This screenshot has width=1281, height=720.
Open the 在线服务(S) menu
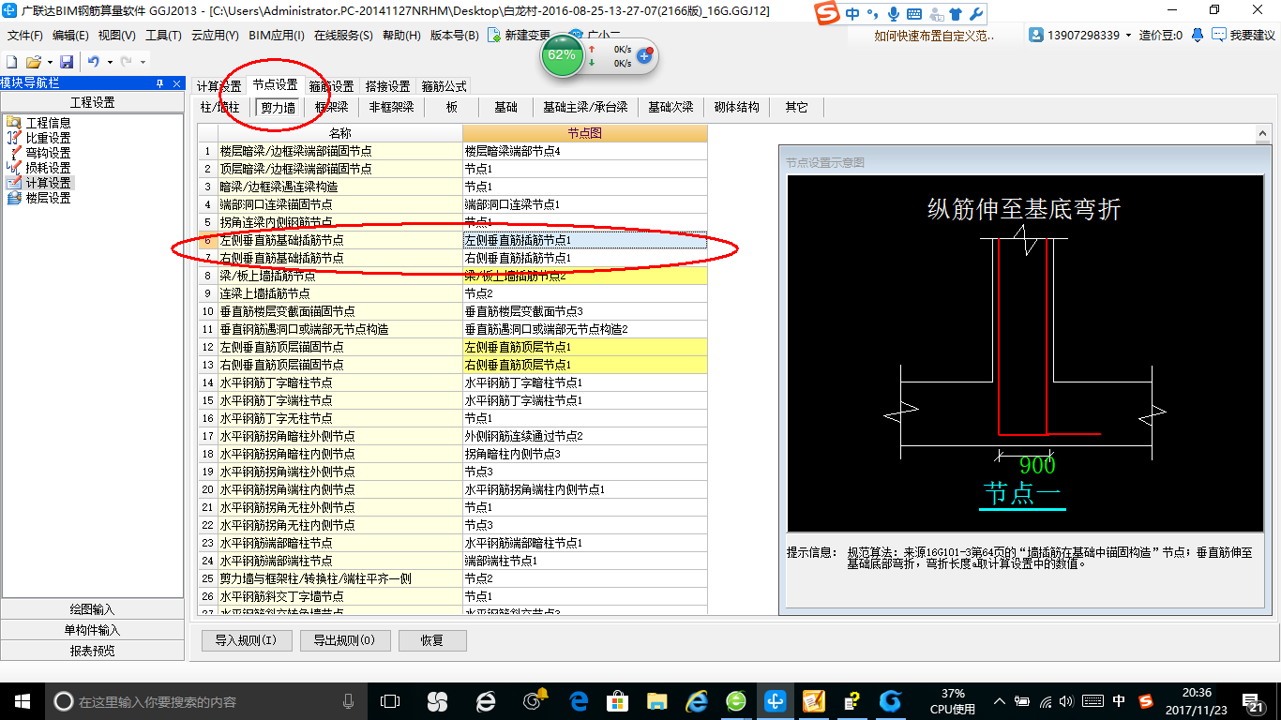point(343,36)
